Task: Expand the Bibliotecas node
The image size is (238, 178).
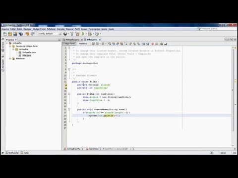Action: coord(10,58)
